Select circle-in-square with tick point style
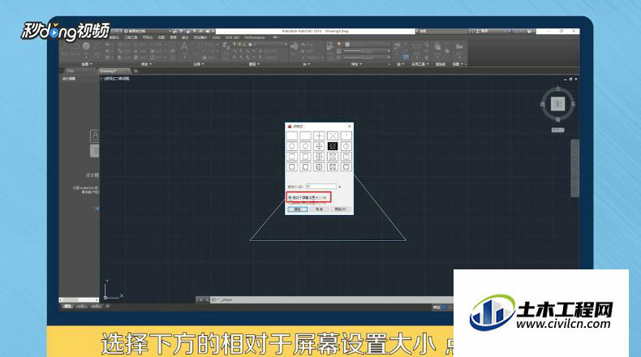The width and height of the screenshot is (641, 357). coord(346,167)
